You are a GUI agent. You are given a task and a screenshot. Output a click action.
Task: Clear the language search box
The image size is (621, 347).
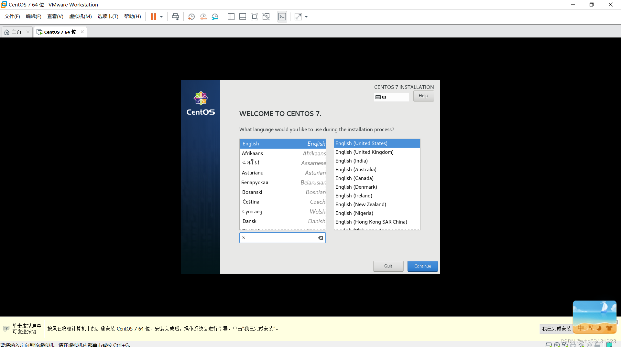click(321, 238)
